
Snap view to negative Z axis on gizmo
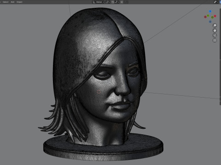pos(210,22)
